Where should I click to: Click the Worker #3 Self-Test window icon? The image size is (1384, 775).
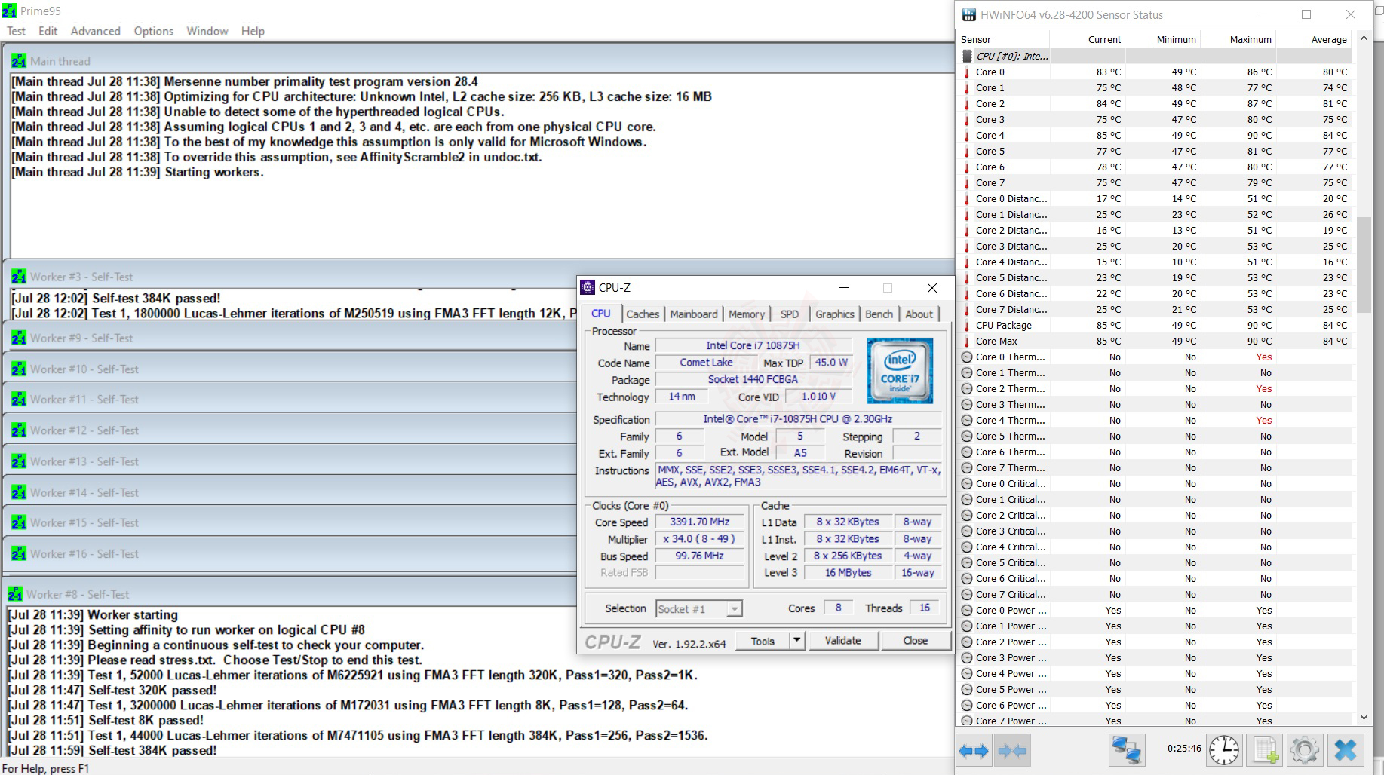(19, 277)
